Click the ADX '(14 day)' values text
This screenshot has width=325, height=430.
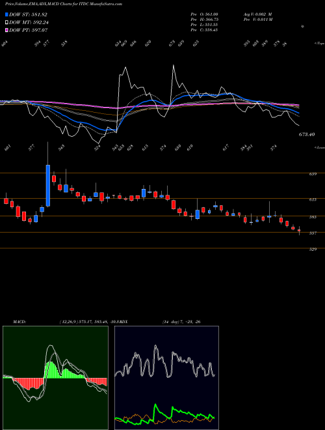click(181, 322)
